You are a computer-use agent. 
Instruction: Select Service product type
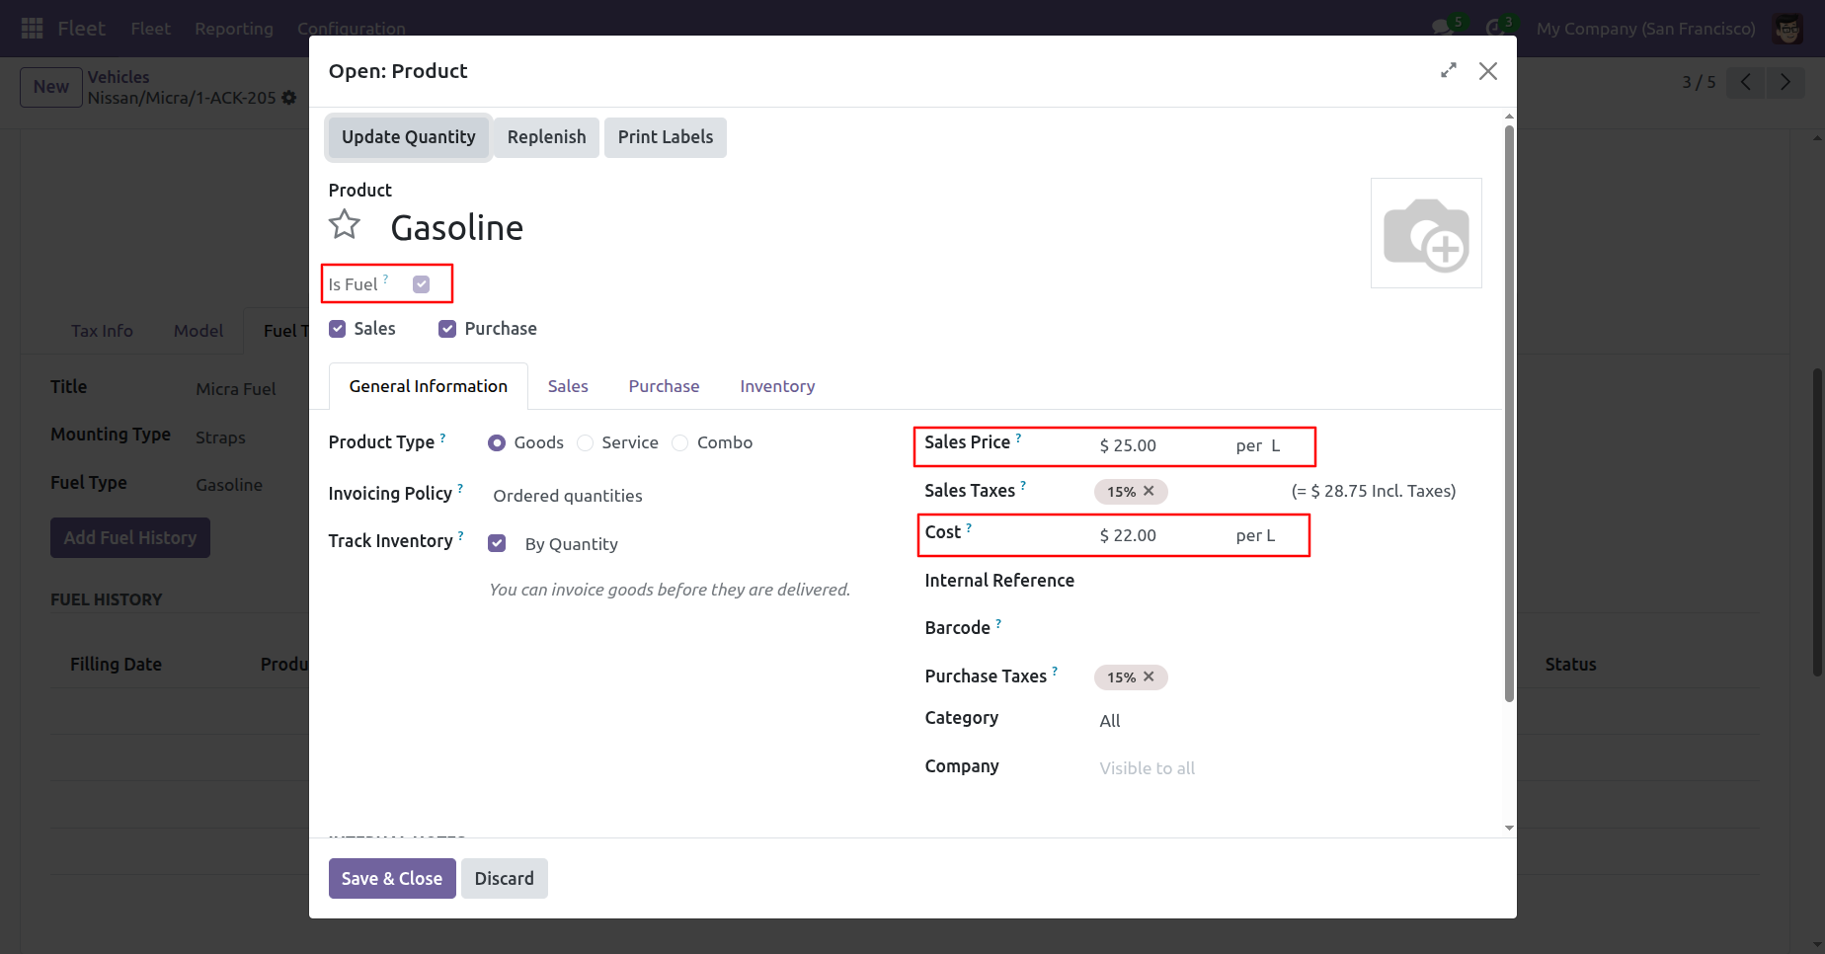click(586, 442)
